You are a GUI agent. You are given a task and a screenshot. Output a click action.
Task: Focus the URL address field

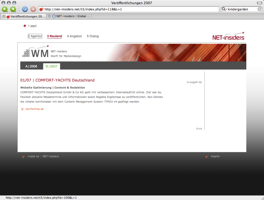click(x=129, y=9)
